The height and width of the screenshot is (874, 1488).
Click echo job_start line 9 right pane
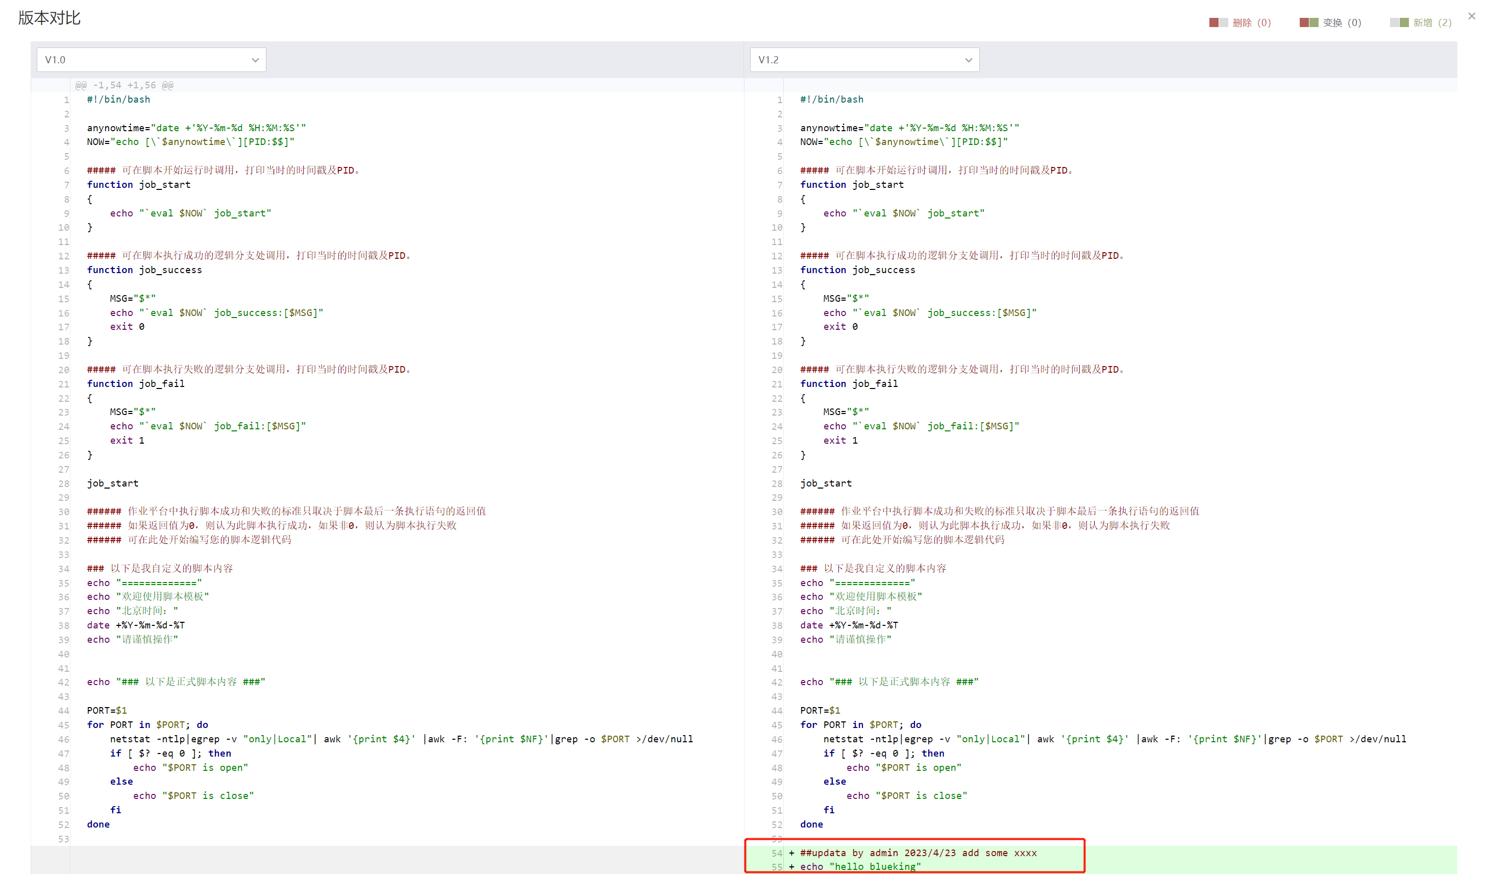903,213
